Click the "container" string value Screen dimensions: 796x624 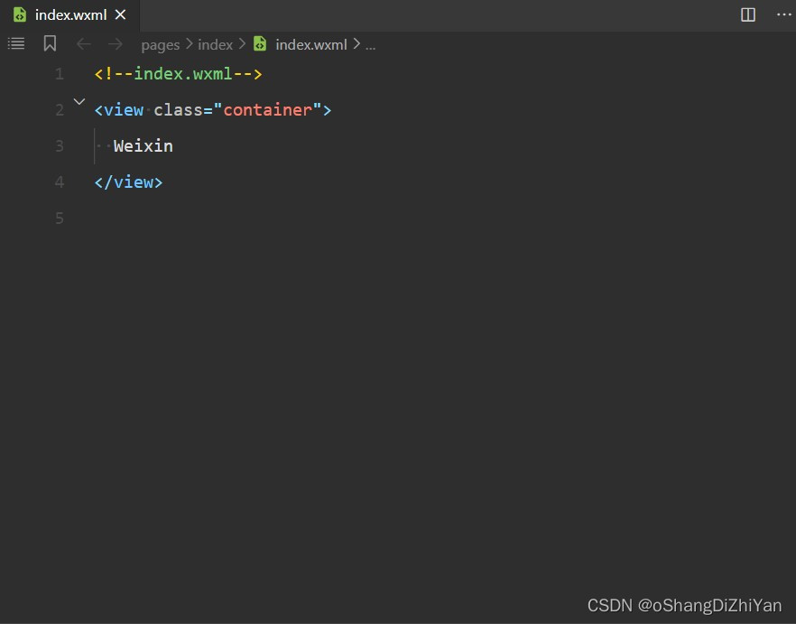[267, 110]
